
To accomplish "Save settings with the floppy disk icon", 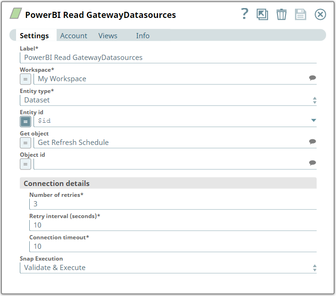I will (301, 15).
